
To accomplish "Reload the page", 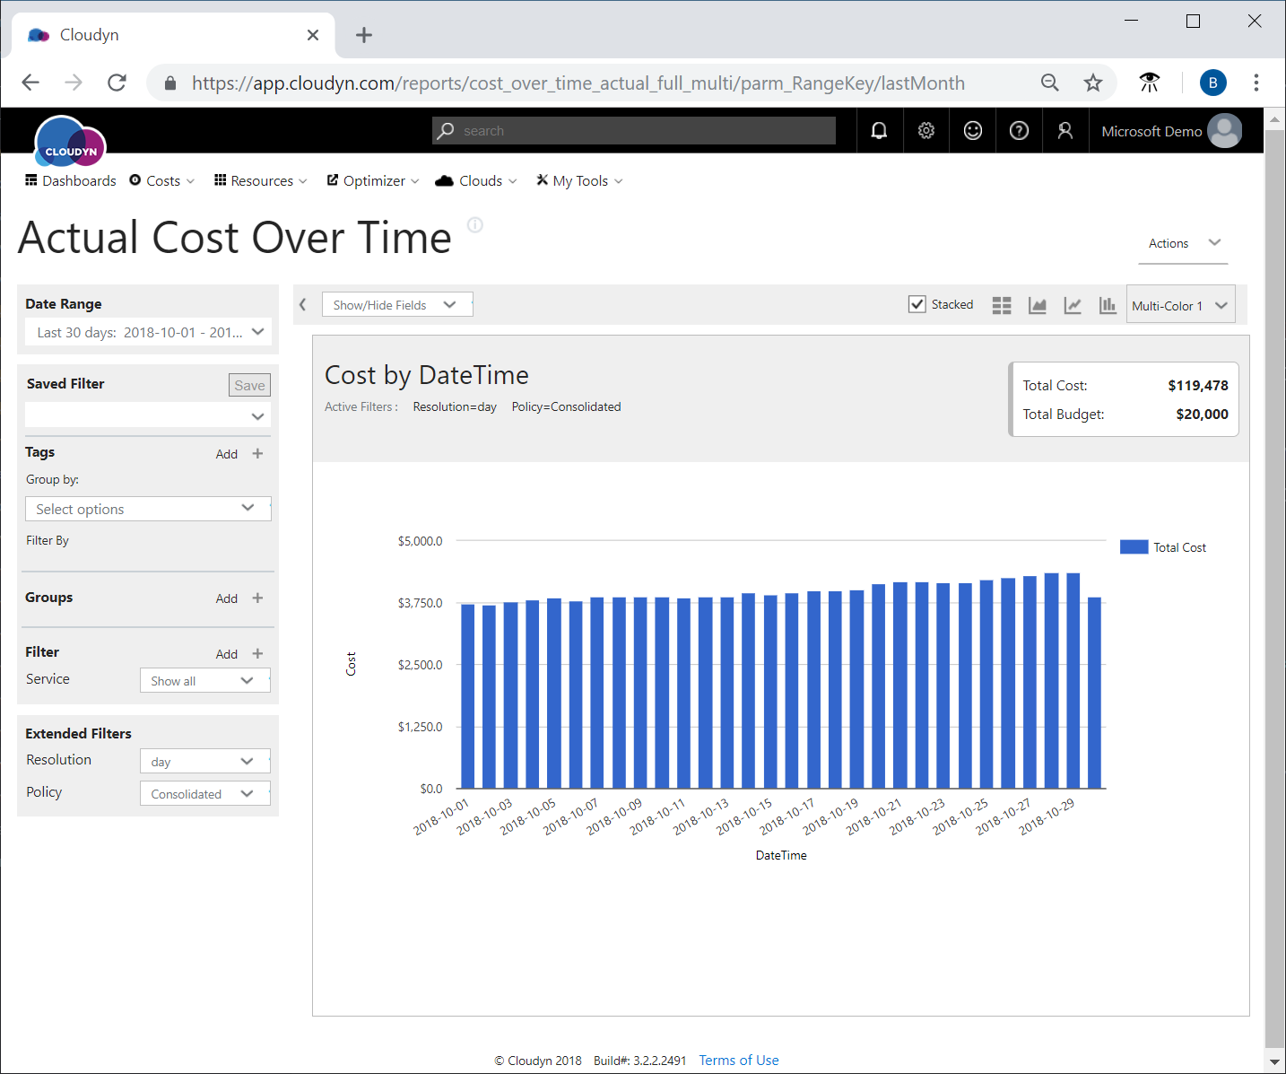I will point(117,83).
